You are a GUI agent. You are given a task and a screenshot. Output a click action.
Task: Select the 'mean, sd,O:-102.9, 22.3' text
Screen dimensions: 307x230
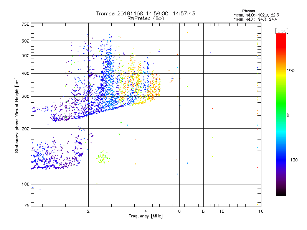(256, 15)
